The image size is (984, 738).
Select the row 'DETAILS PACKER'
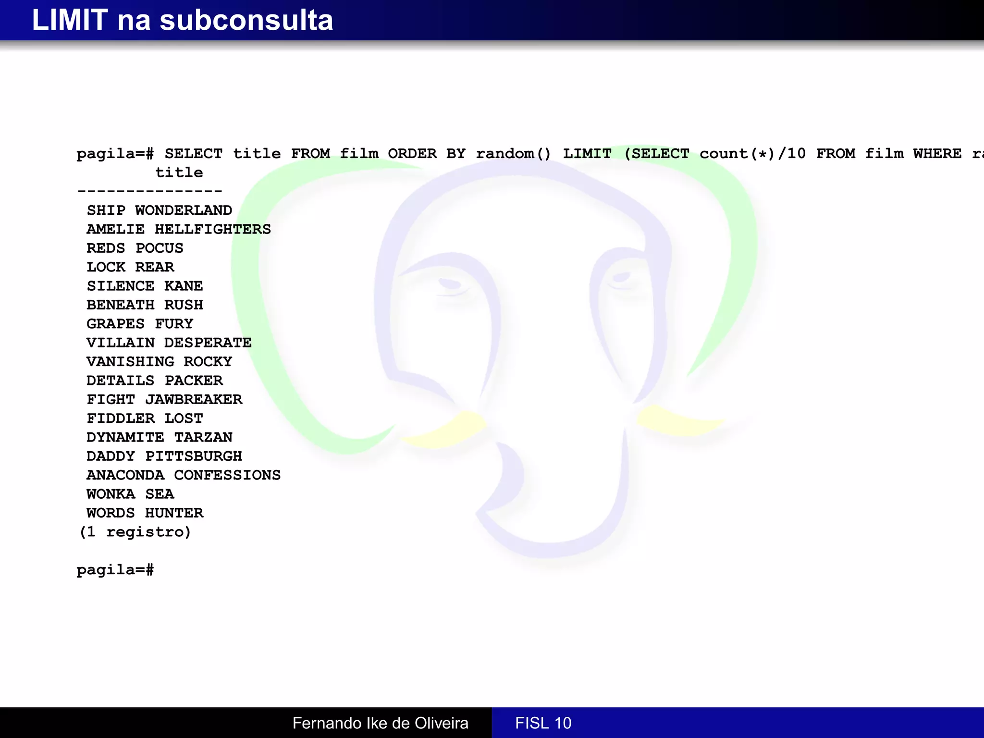click(x=154, y=381)
